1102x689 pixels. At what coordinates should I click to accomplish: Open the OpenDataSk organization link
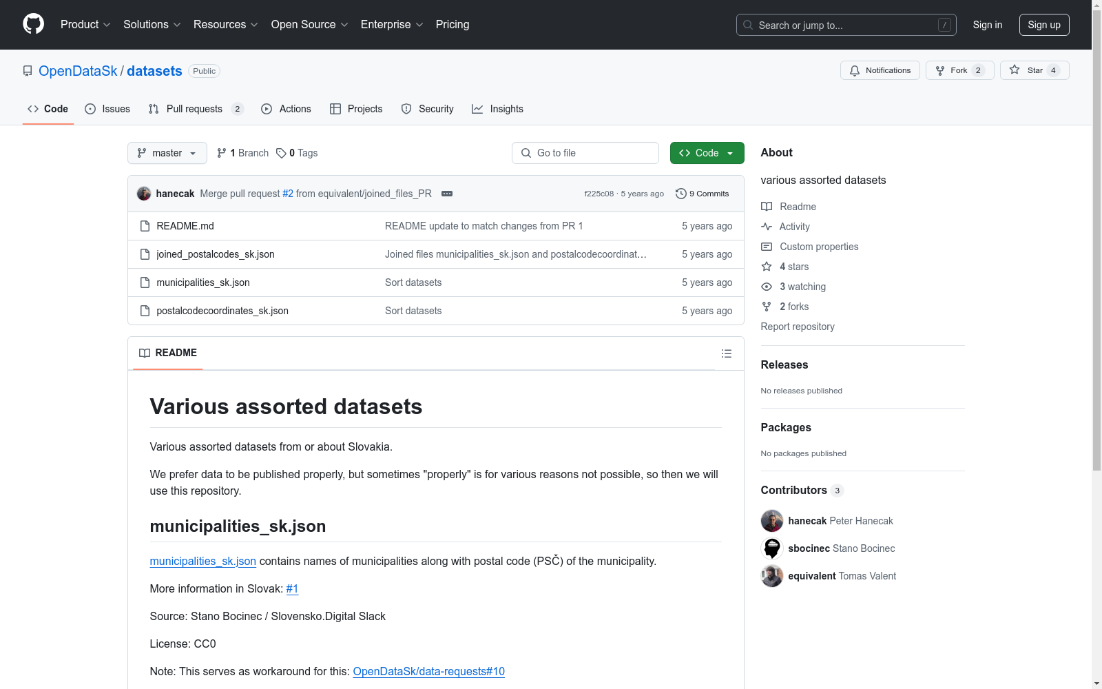78,71
